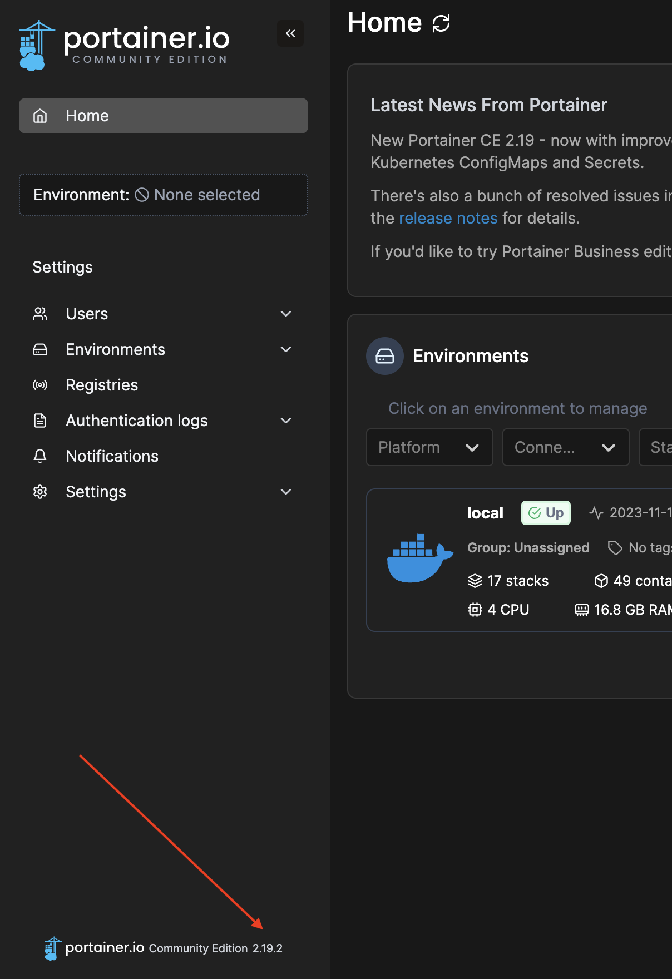This screenshot has height=979, width=672.
Task: Click the Users people icon in sidebar
Action: pos(40,314)
